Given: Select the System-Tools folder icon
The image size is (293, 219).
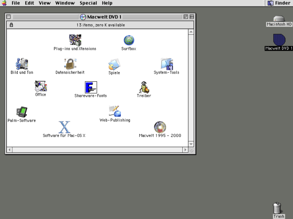Looking at the screenshot, I should pos(167,64).
